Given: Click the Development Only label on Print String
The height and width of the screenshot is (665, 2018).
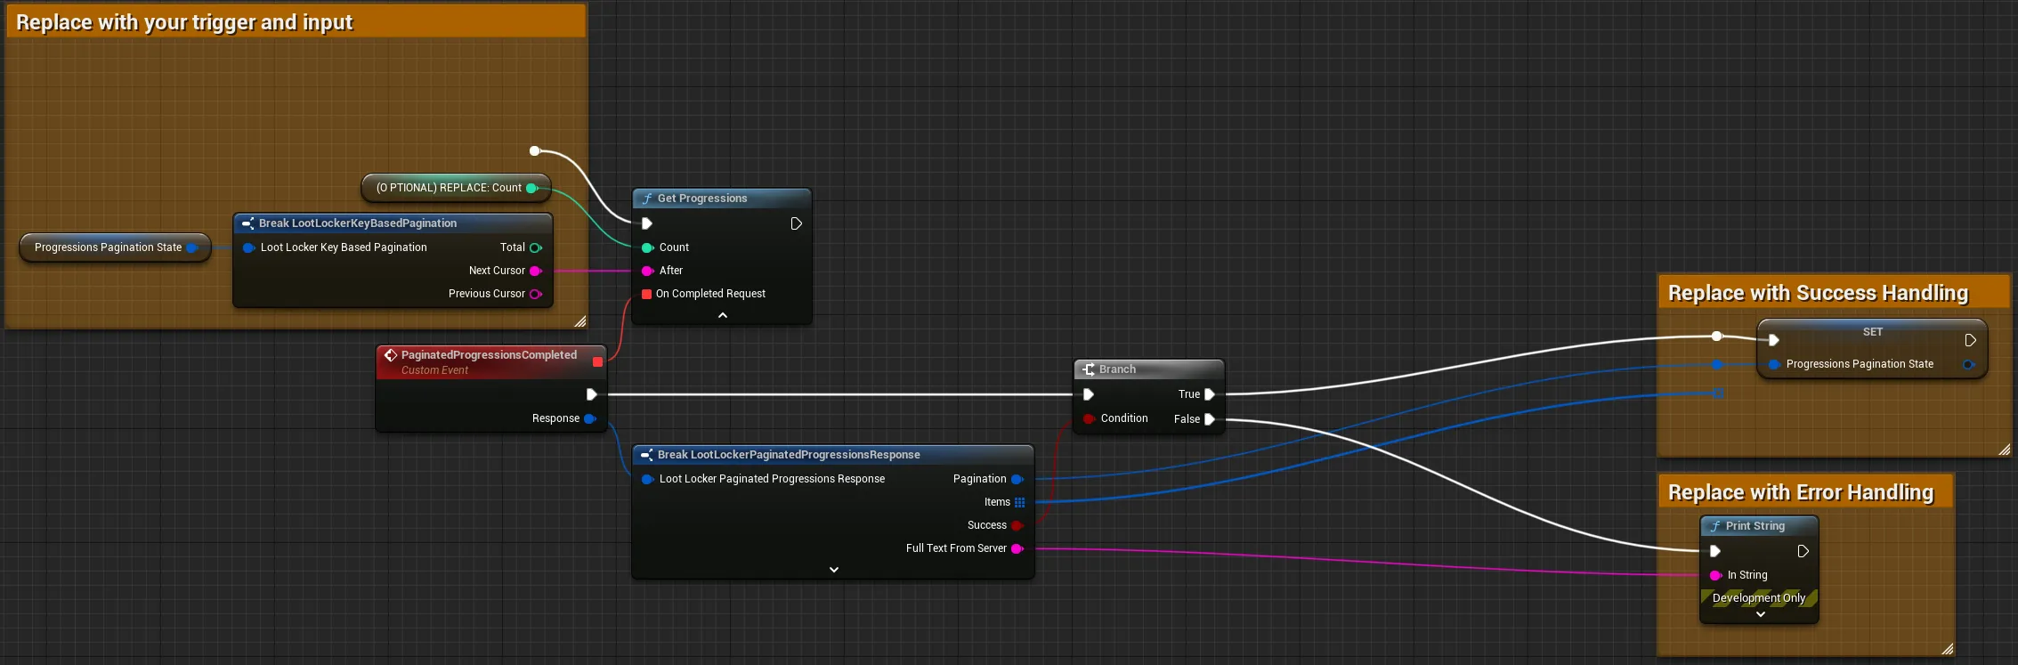Looking at the screenshot, I should (x=1759, y=598).
